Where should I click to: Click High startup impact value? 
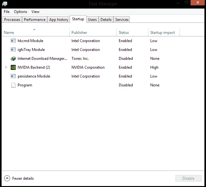click(154, 67)
